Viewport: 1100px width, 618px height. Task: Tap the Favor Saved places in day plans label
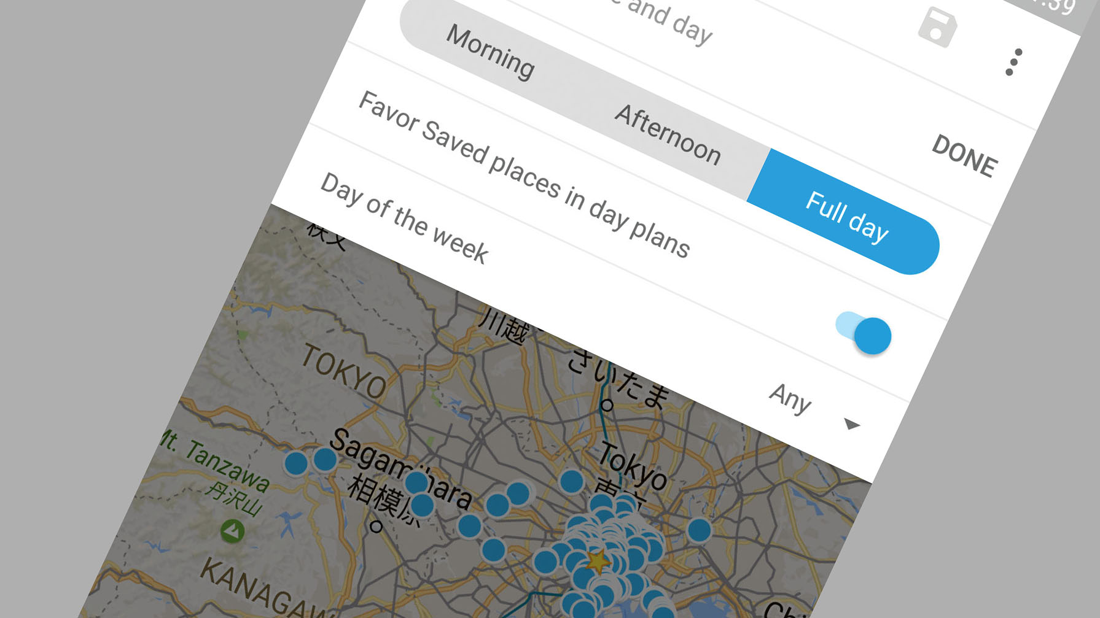pos(523,174)
